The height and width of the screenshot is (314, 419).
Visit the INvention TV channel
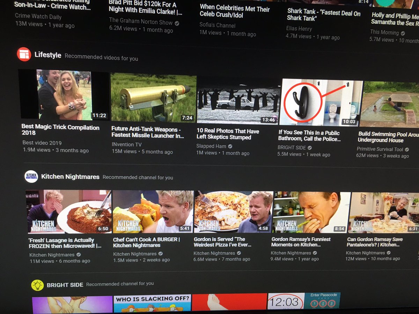tap(126, 144)
